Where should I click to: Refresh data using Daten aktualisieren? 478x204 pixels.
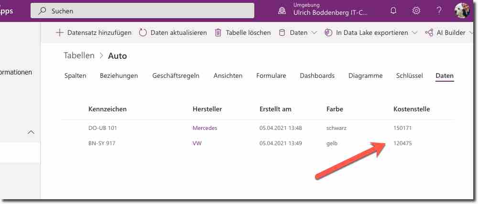point(173,32)
